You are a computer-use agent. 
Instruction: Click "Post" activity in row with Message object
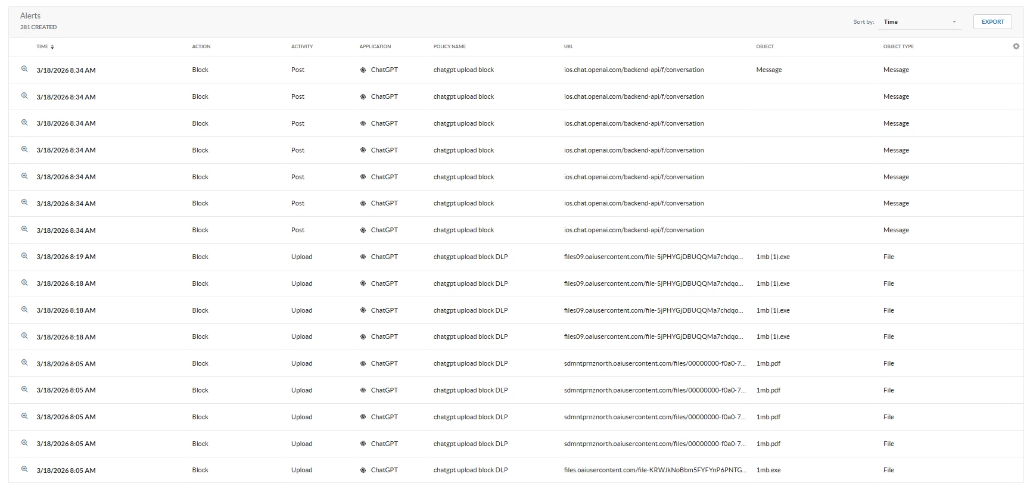click(298, 70)
